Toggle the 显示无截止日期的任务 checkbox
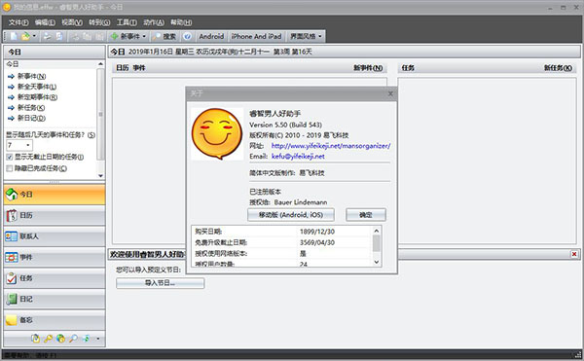Image resolution: width=584 pixels, height=361 pixels. [10, 157]
